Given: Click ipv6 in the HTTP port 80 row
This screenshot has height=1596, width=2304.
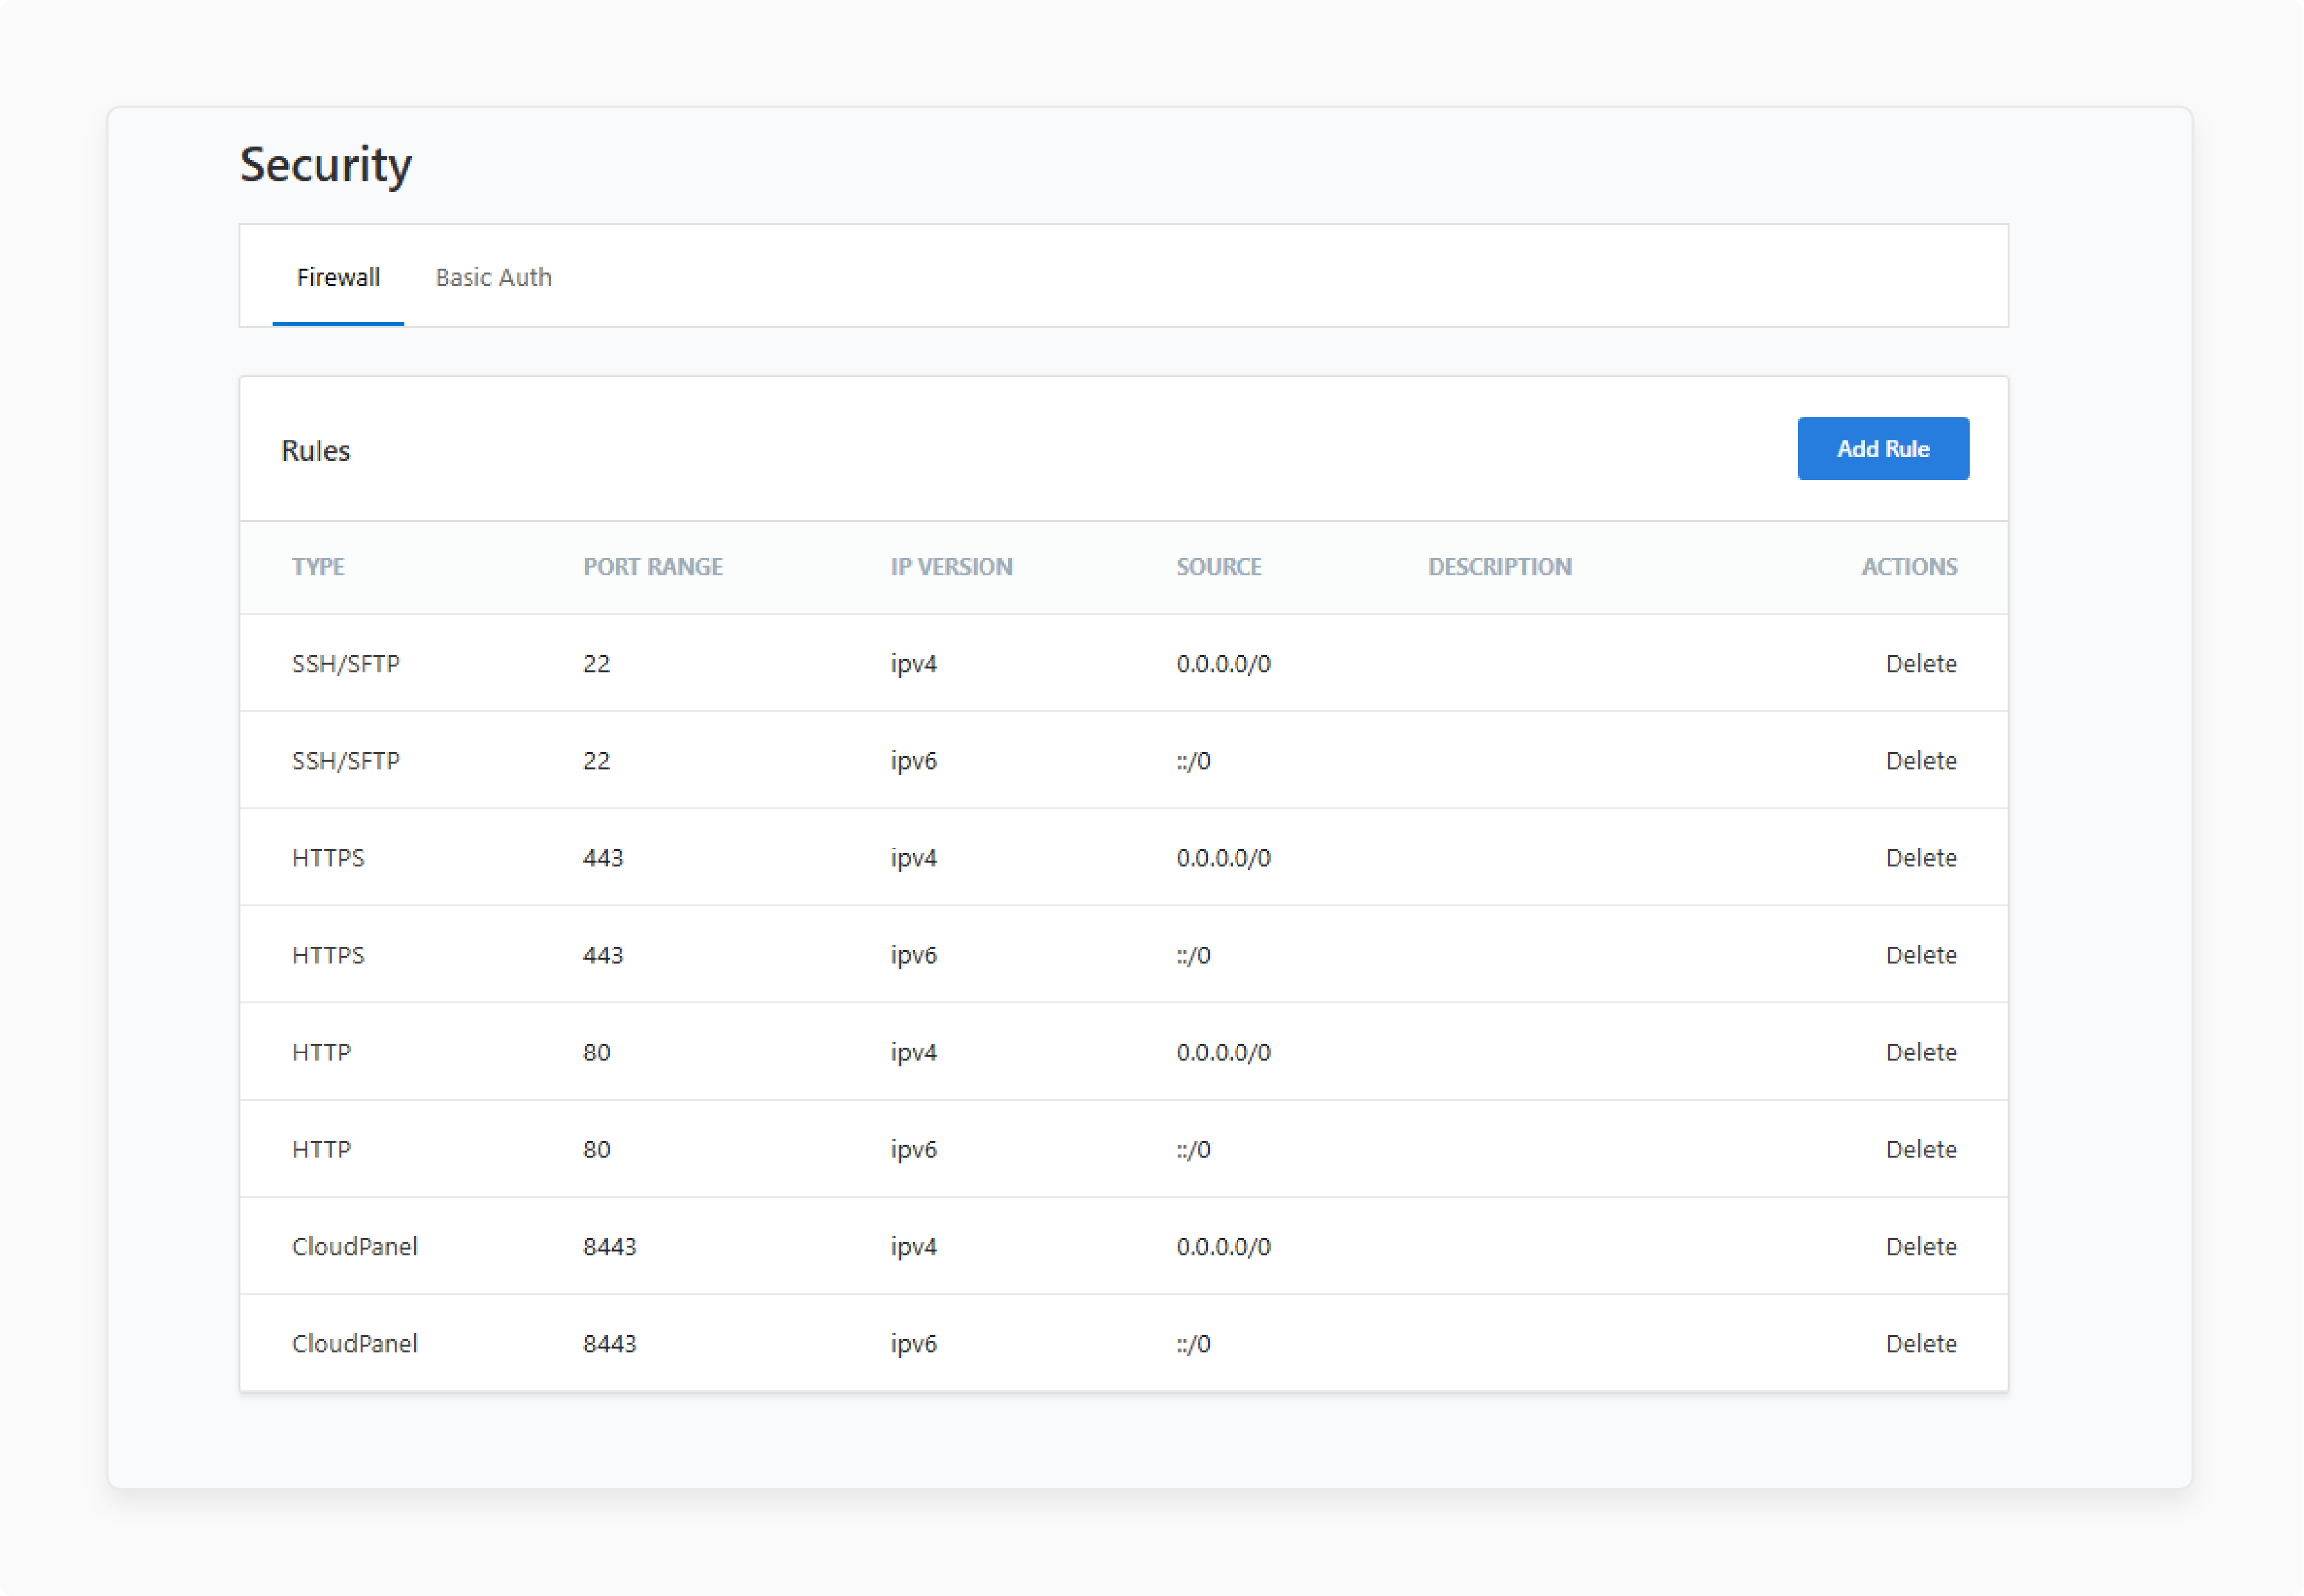Looking at the screenshot, I should [x=914, y=1149].
